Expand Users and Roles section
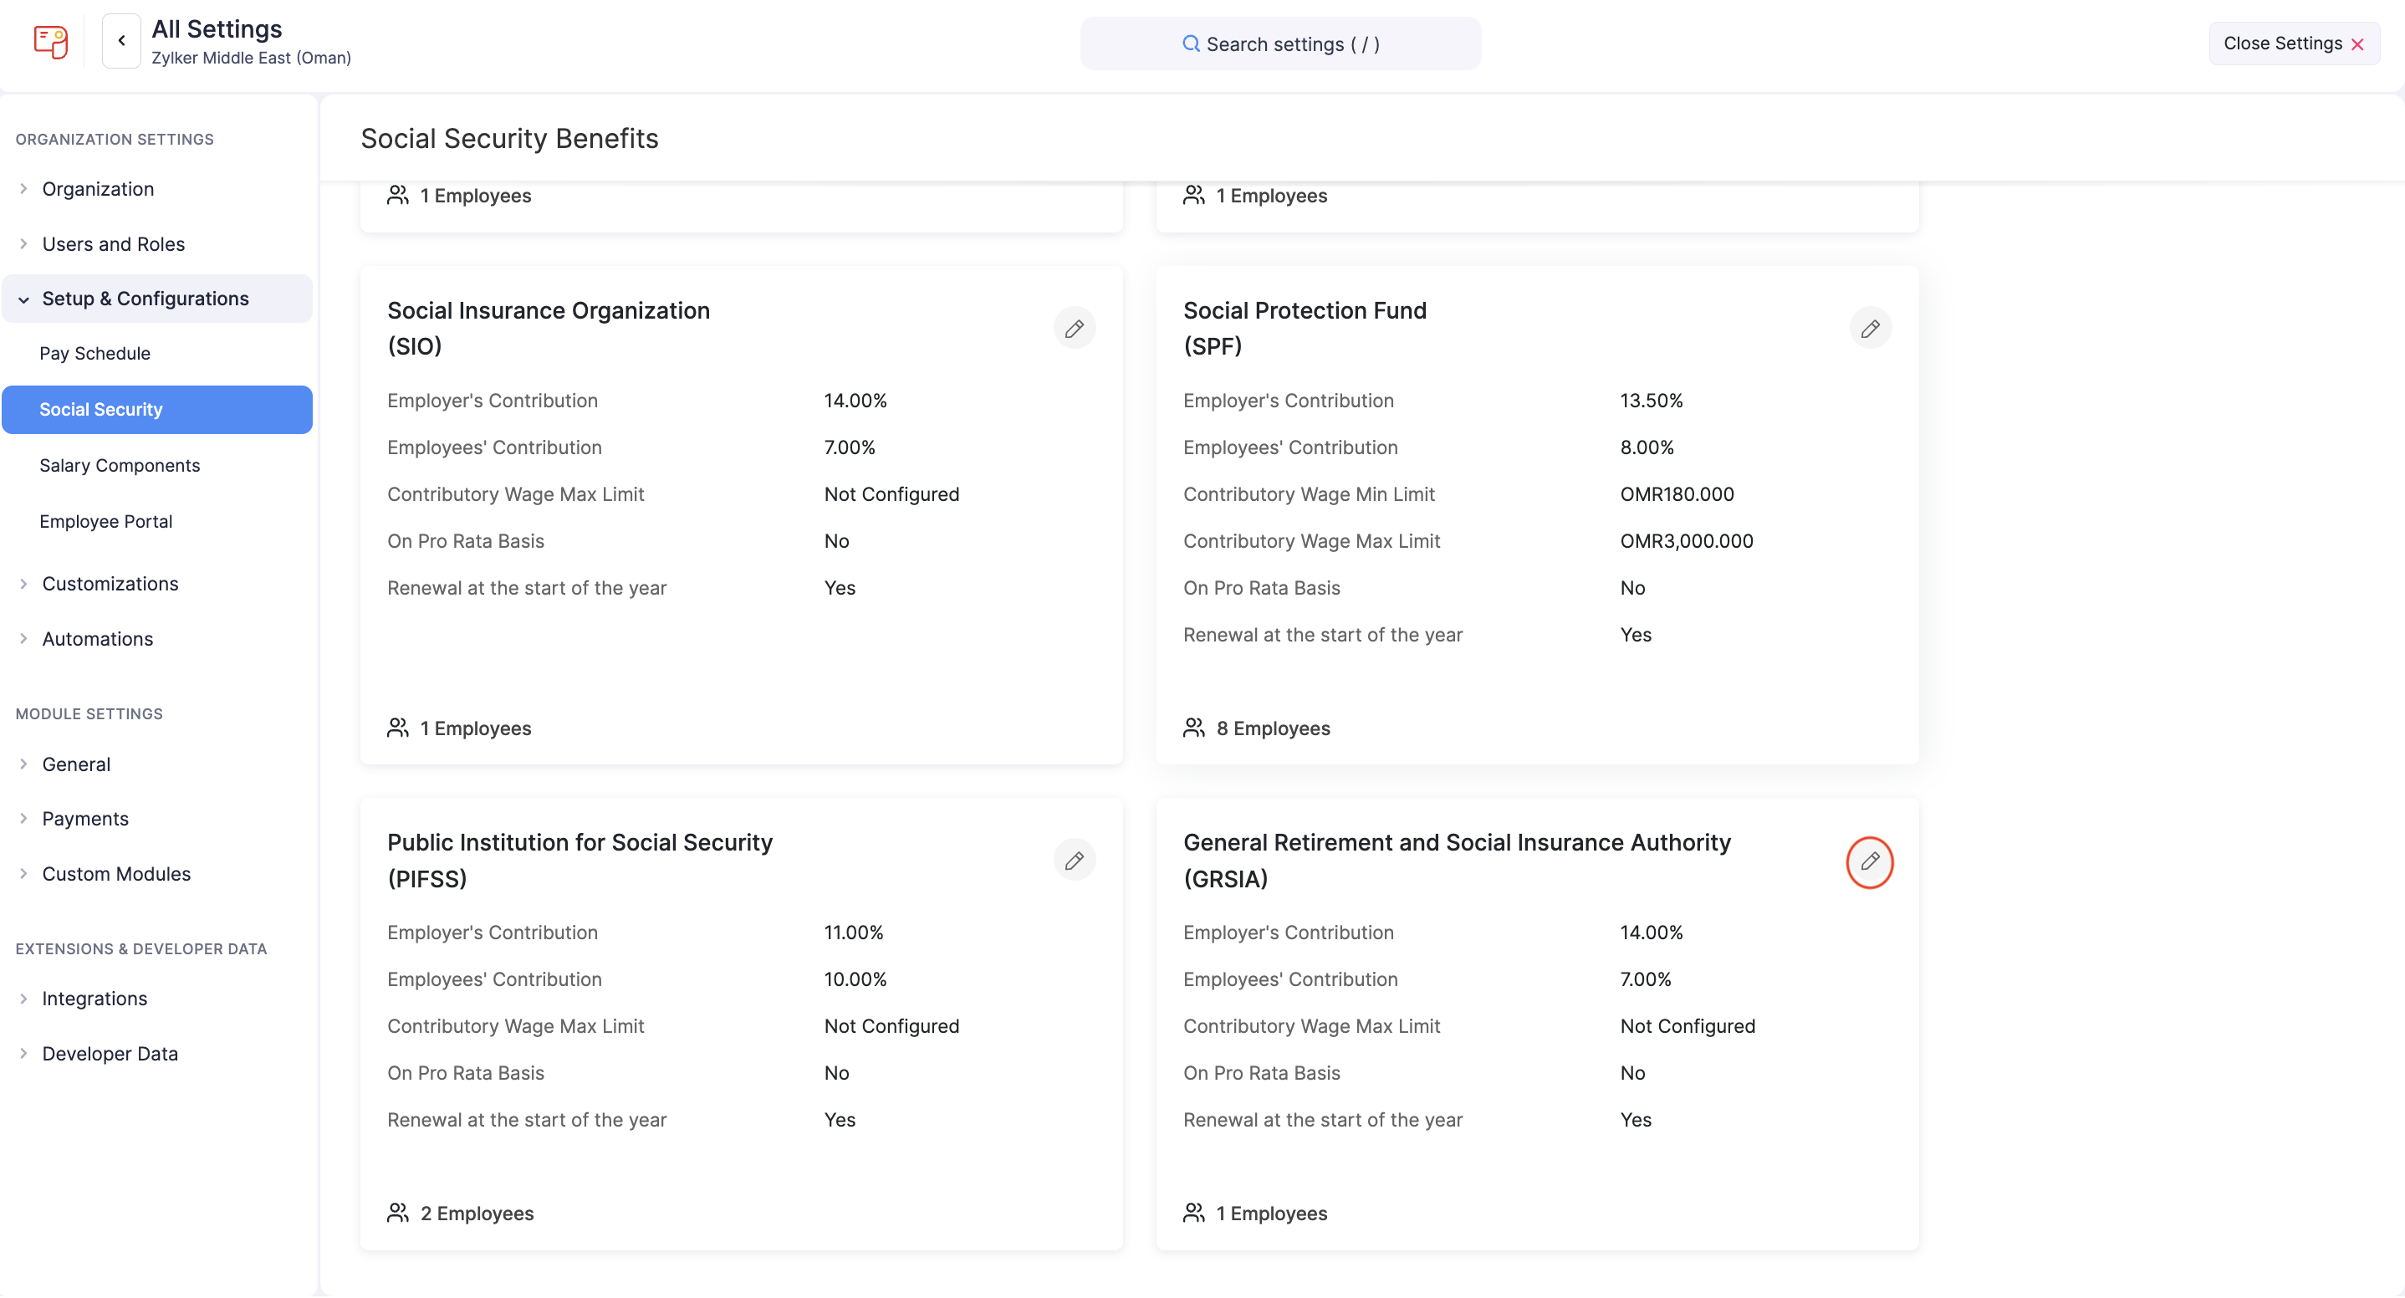The height and width of the screenshot is (1298, 2405). (x=113, y=243)
